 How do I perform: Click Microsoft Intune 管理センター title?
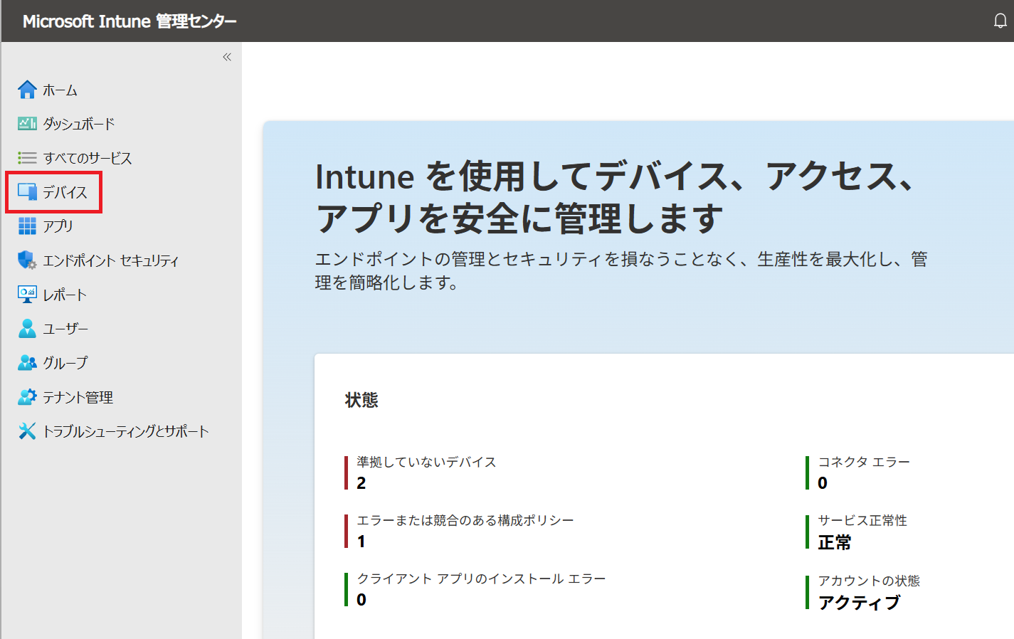point(130,21)
